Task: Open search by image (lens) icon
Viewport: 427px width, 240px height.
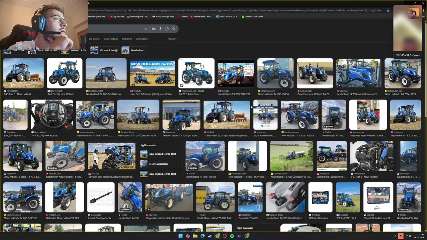Action: click(x=167, y=29)
